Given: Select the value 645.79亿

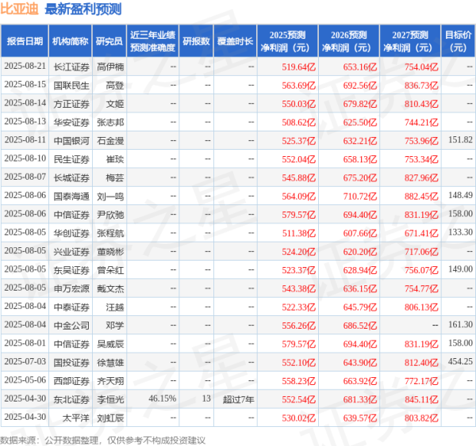Looking at the screenshot, I should click(360, 307).
